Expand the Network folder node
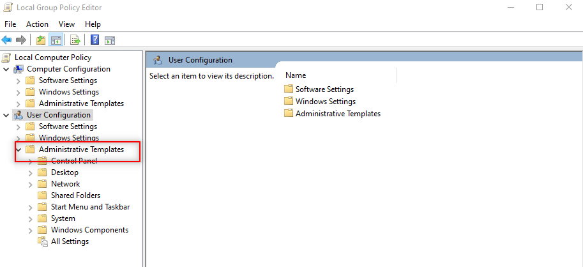The width and height of the screenshot is (583, 267). pos(31,185)
